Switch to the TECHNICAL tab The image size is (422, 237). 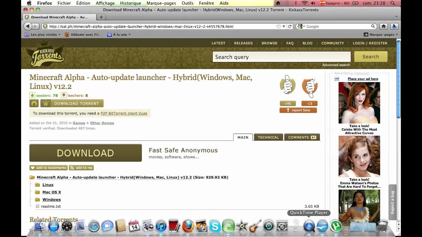click(x=268, y=137)
